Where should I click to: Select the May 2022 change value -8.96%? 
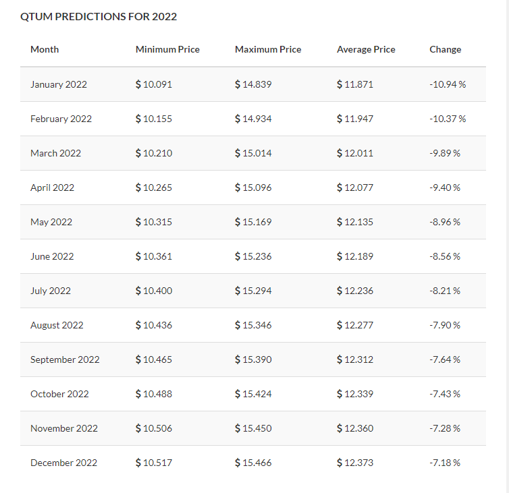coord(445,222)
